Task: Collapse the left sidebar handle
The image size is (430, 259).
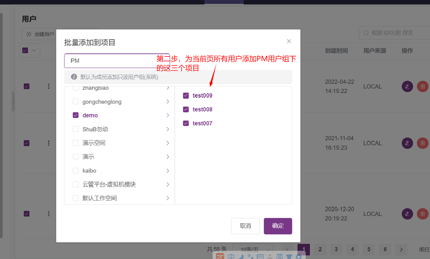Action: 13,101
